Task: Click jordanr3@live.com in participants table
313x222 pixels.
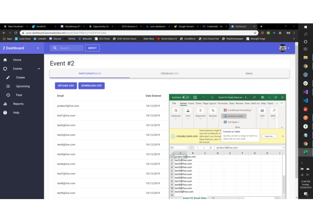Action: 68,106
